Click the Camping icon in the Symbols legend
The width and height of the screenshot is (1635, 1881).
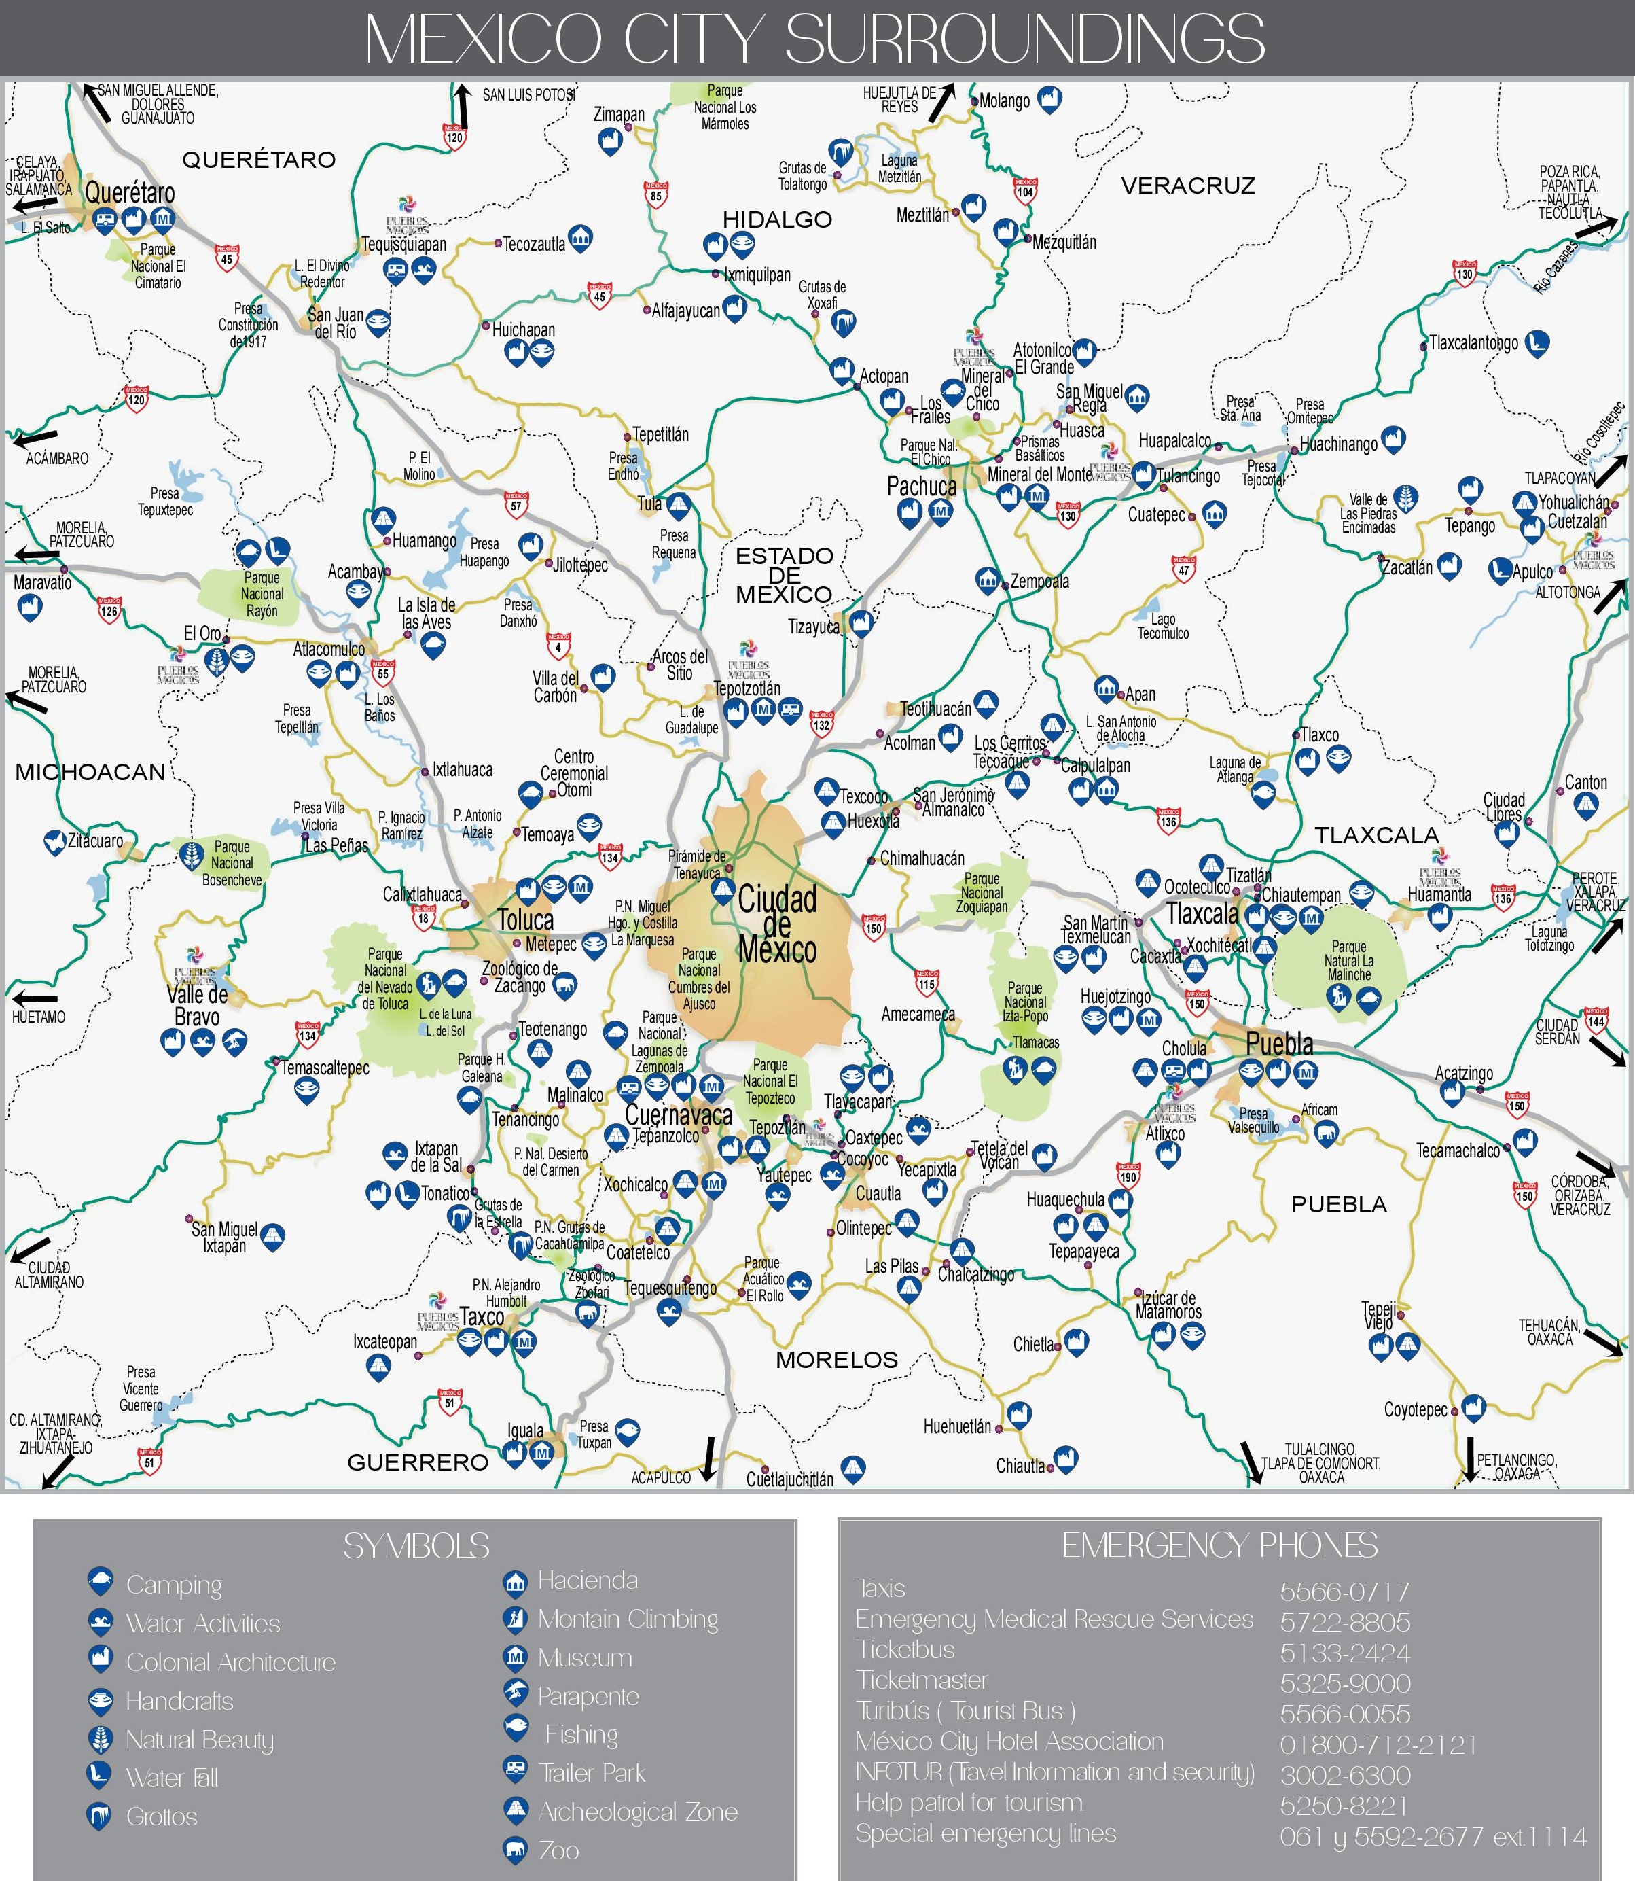coord(99,1580)
